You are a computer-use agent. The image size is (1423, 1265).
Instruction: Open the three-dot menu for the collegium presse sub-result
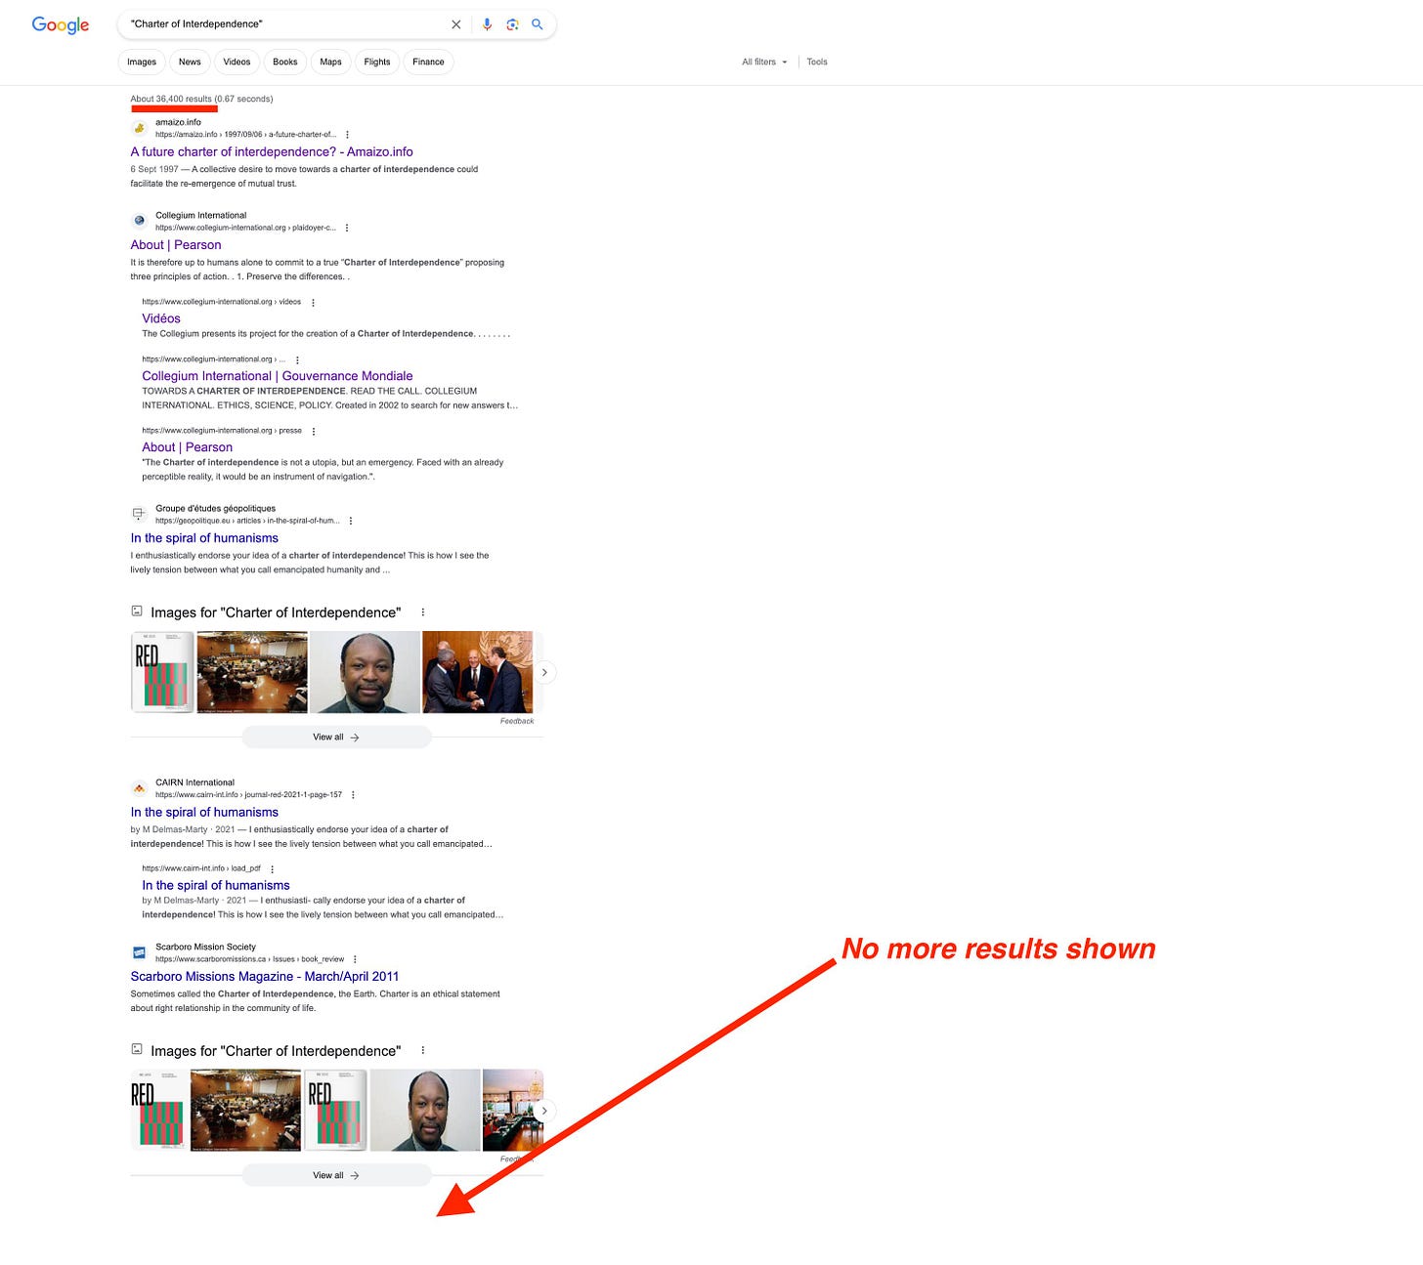pyautogui.click(x=314, y=431)
